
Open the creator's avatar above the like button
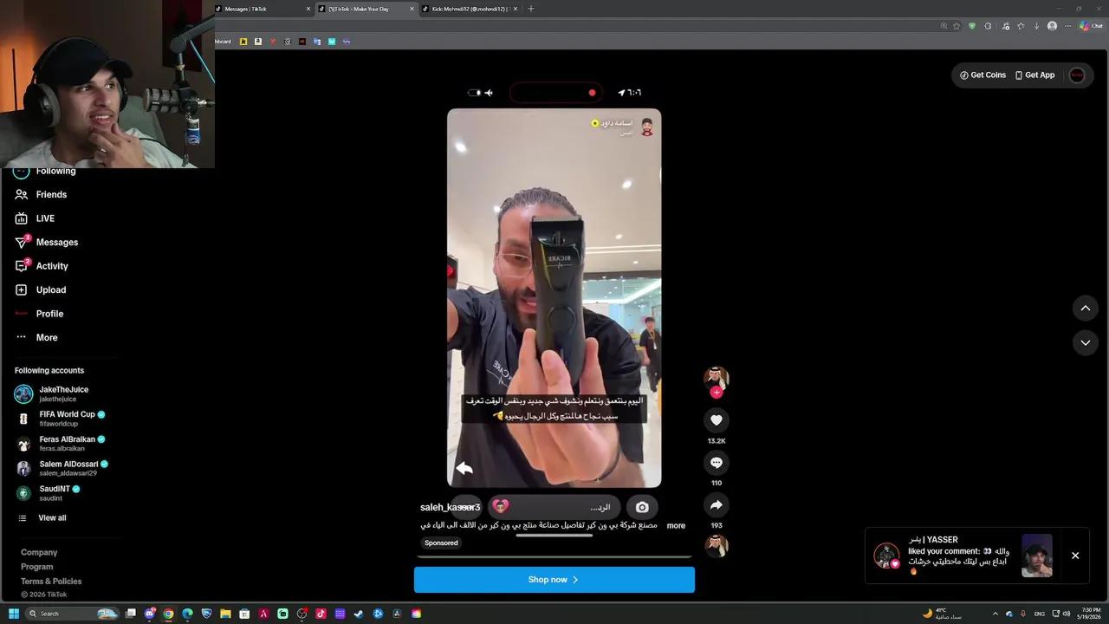coord(717,377)
